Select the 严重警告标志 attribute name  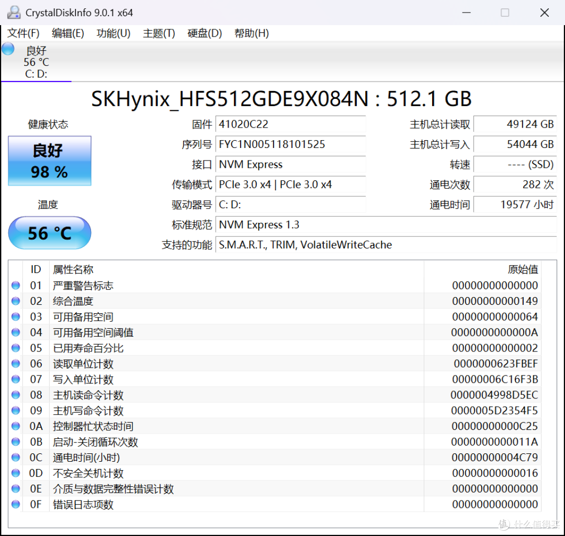(83, 286)
